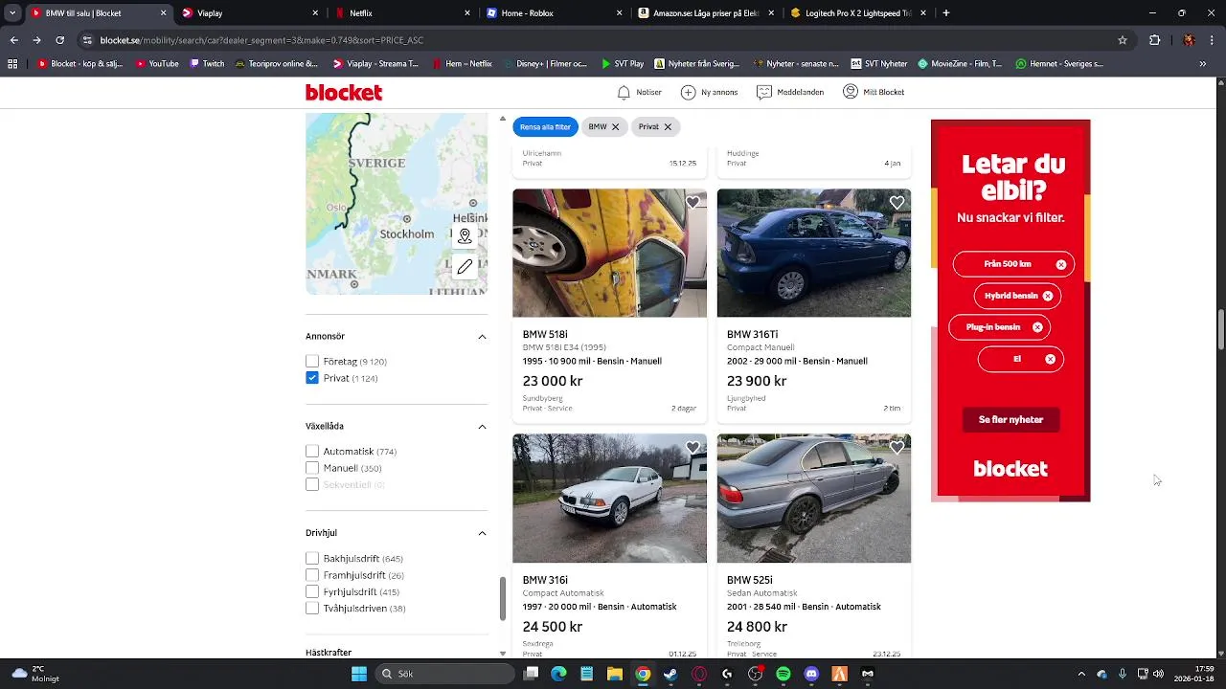The image size is (1226, 689).
Task: Collapse the Drivhjul section
Action: (x=482, y=533)
